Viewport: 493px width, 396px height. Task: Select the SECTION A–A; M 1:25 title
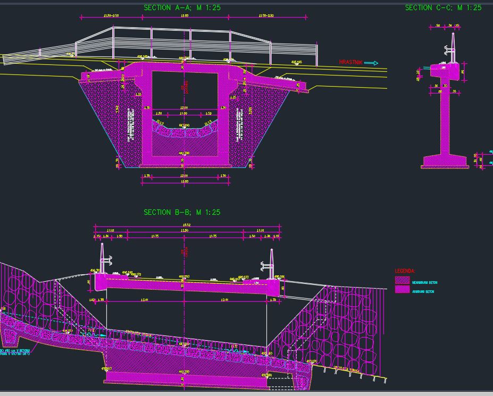pos(183,8)
